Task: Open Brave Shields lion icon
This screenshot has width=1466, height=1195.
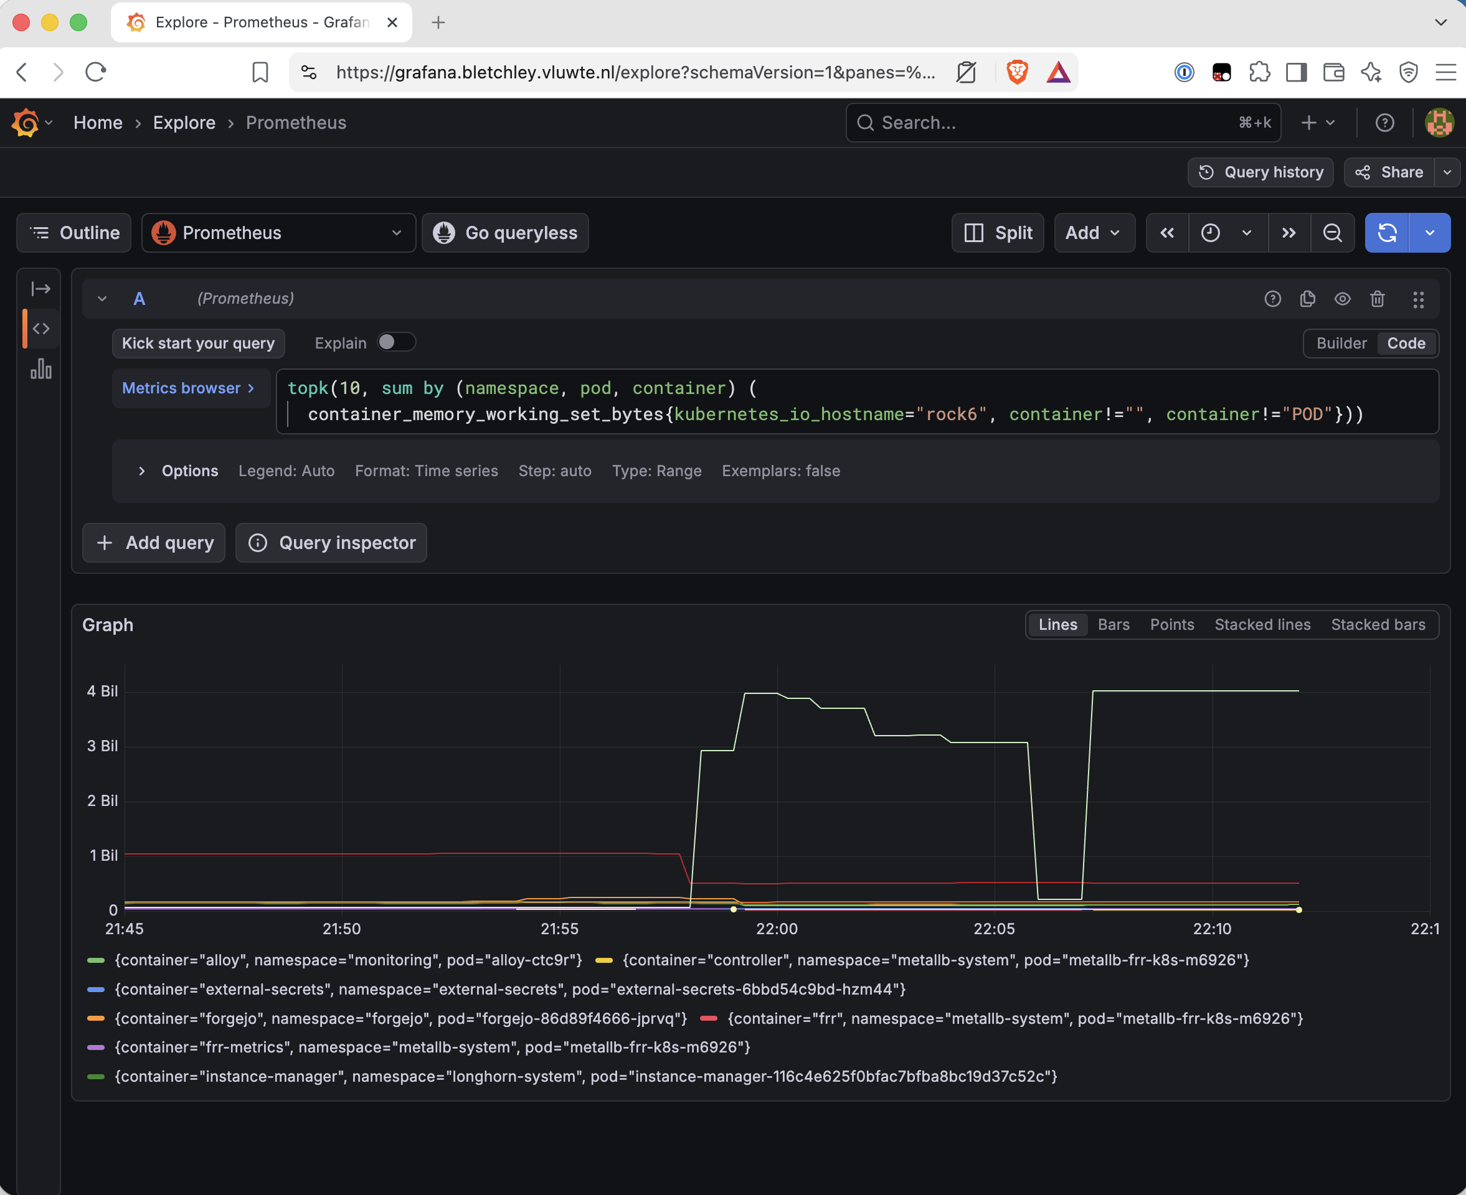Action: coord(1016,72)
